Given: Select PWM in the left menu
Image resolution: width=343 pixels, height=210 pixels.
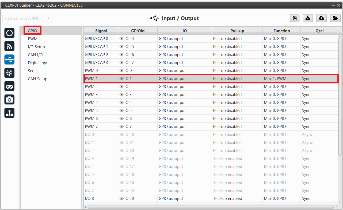Looking at the screenshot, I should (x=33, y=39).
